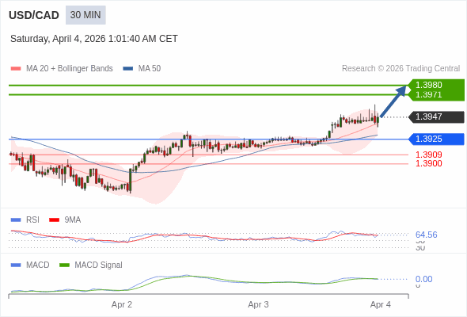
Task: Select the 1.3971 green target price tag
Action: pos(429,95)
